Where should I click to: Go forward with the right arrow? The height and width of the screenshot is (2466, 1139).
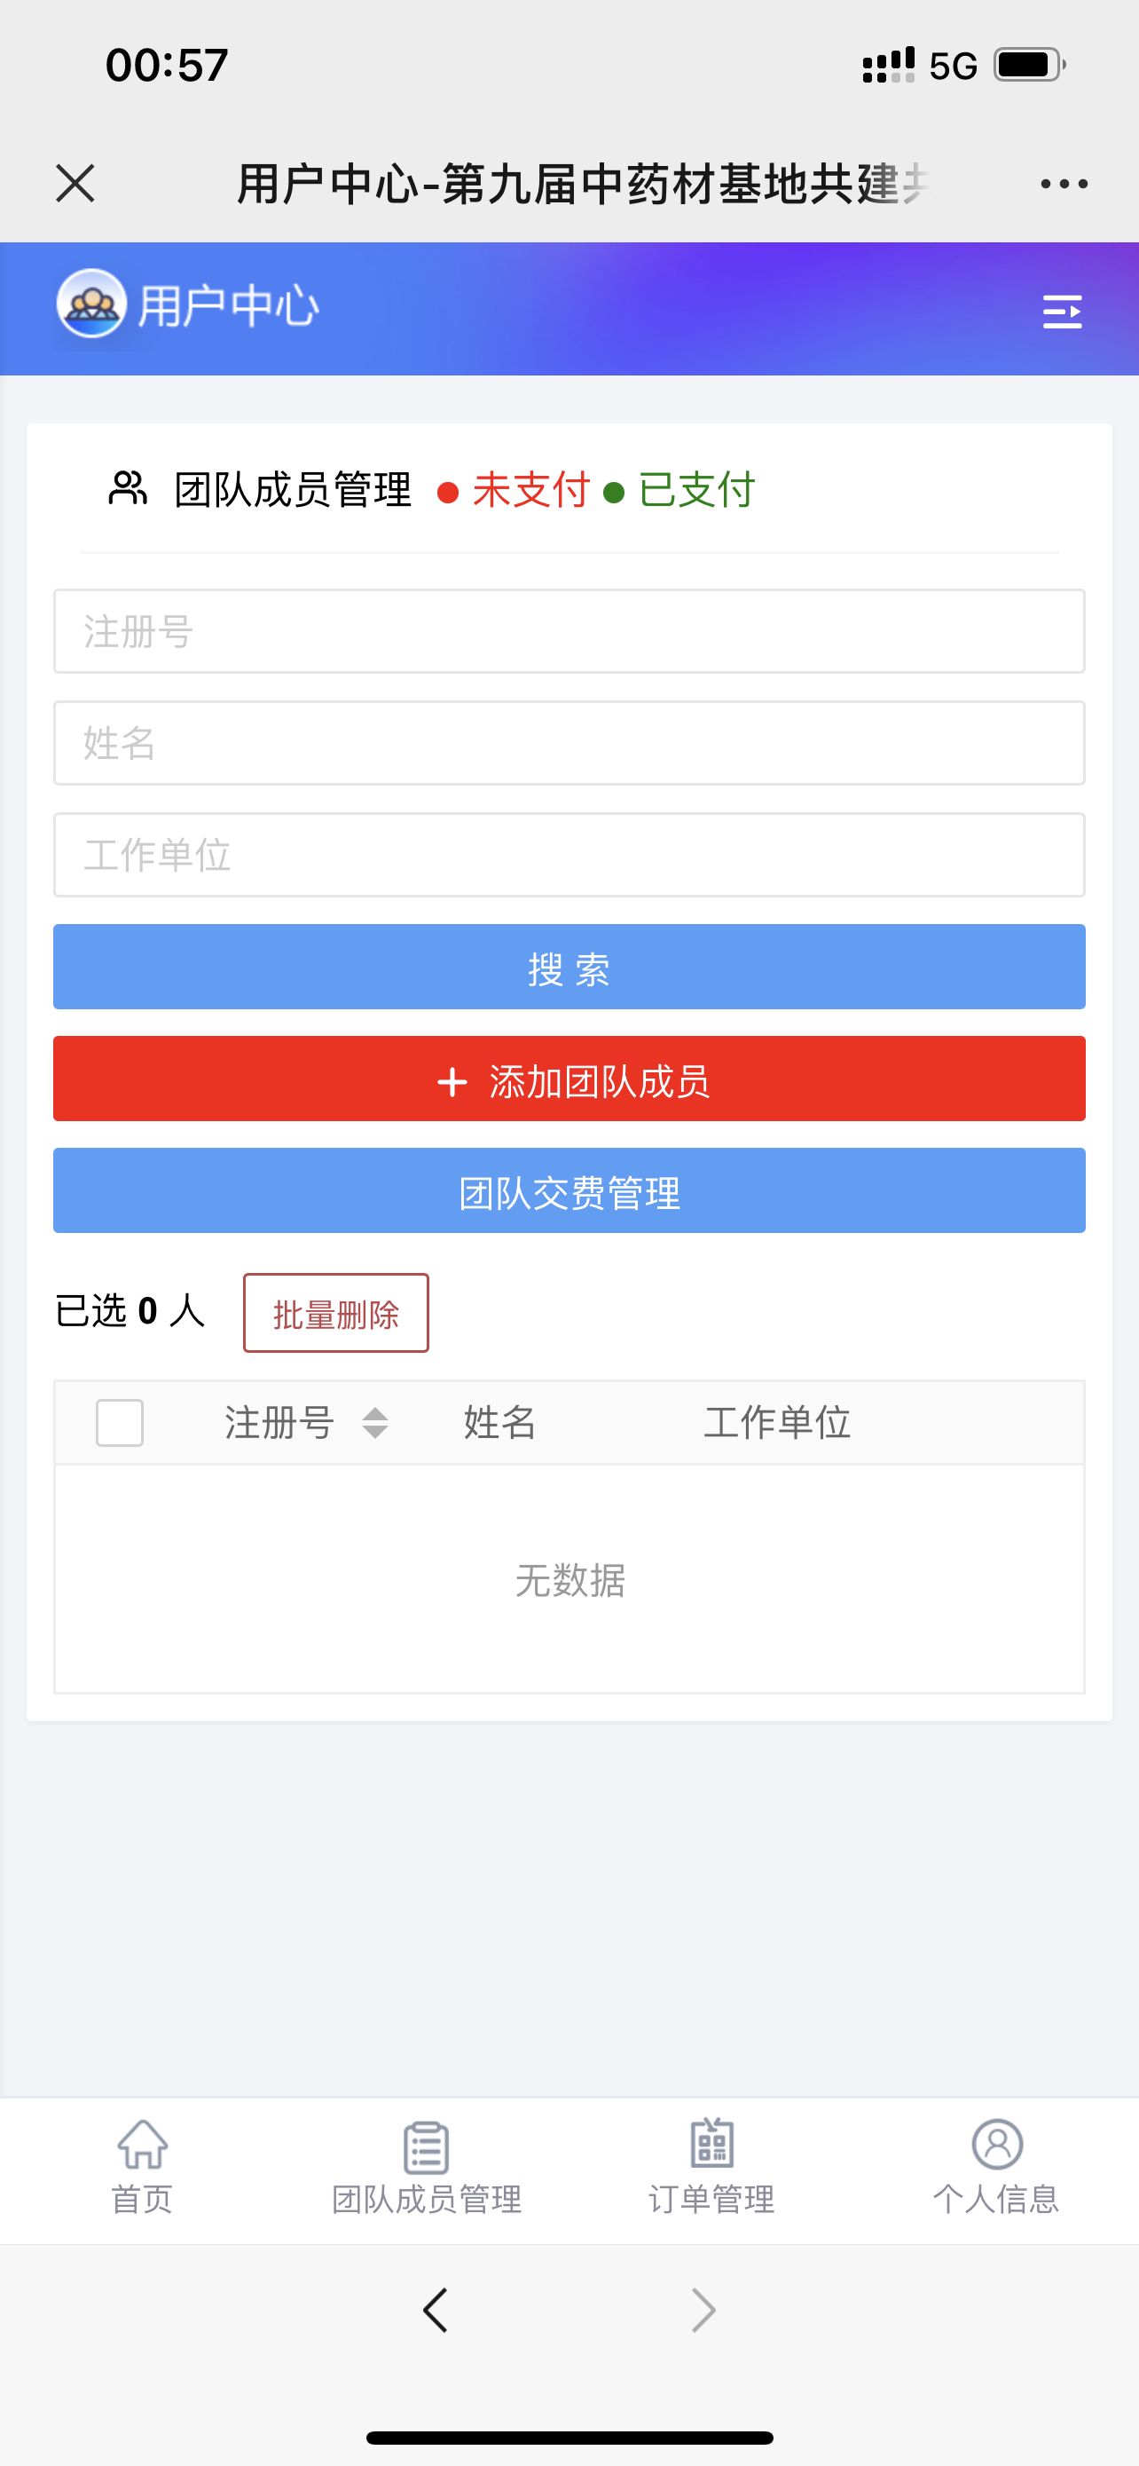point(703,2310)
